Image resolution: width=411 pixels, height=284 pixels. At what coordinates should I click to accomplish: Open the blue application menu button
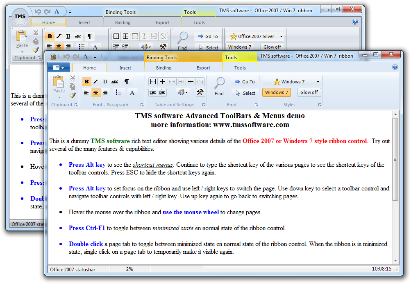click(x=59, y=68)
